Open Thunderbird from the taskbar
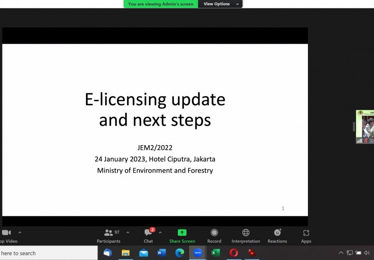 pyautogui.click(x=108, y=253)
